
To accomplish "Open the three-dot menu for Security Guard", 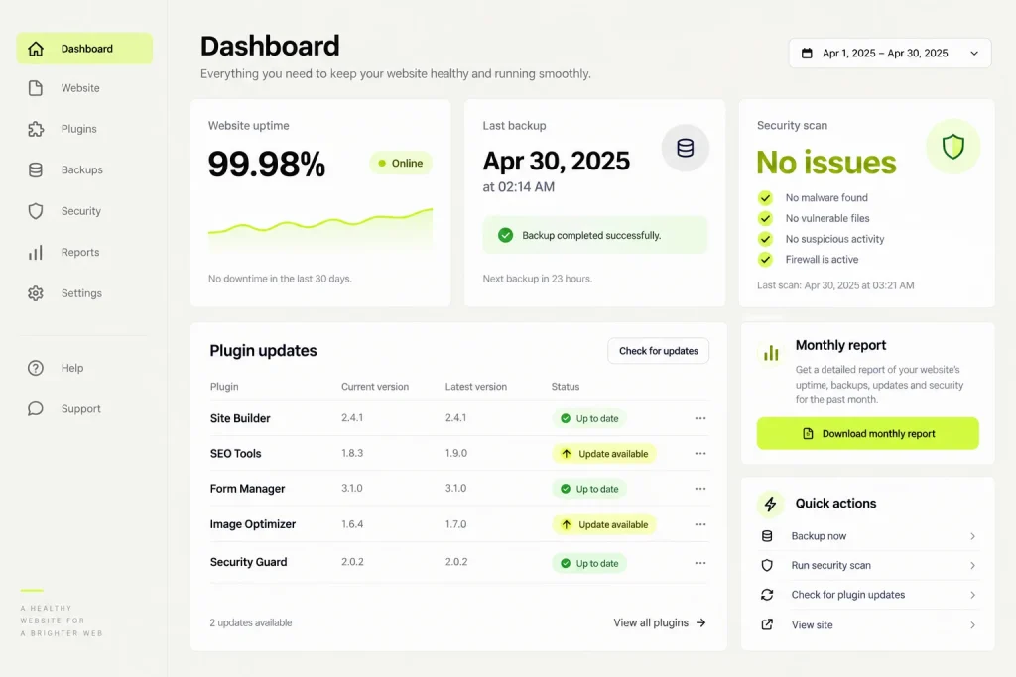I will pyautogui.click(x=700, y=563).
